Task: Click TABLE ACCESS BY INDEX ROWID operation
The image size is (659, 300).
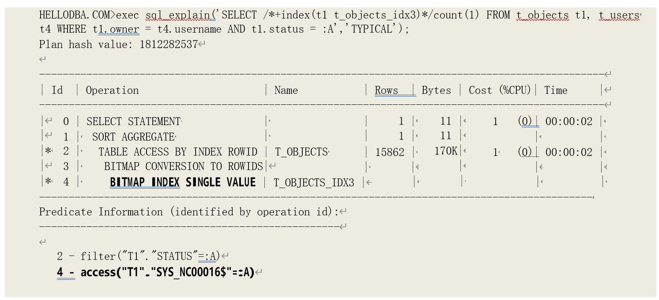Action: pos(177,152)
